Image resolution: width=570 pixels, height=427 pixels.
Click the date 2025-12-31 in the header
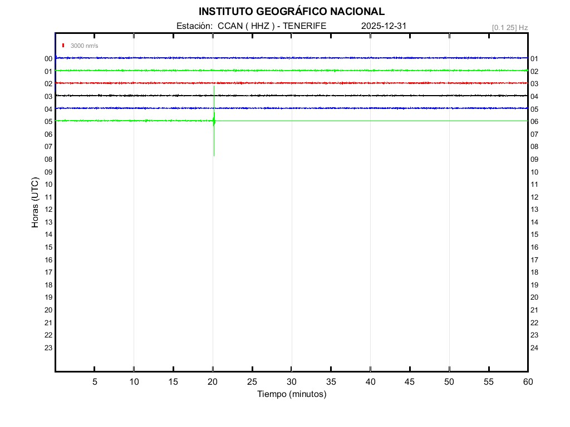[385, 26]
